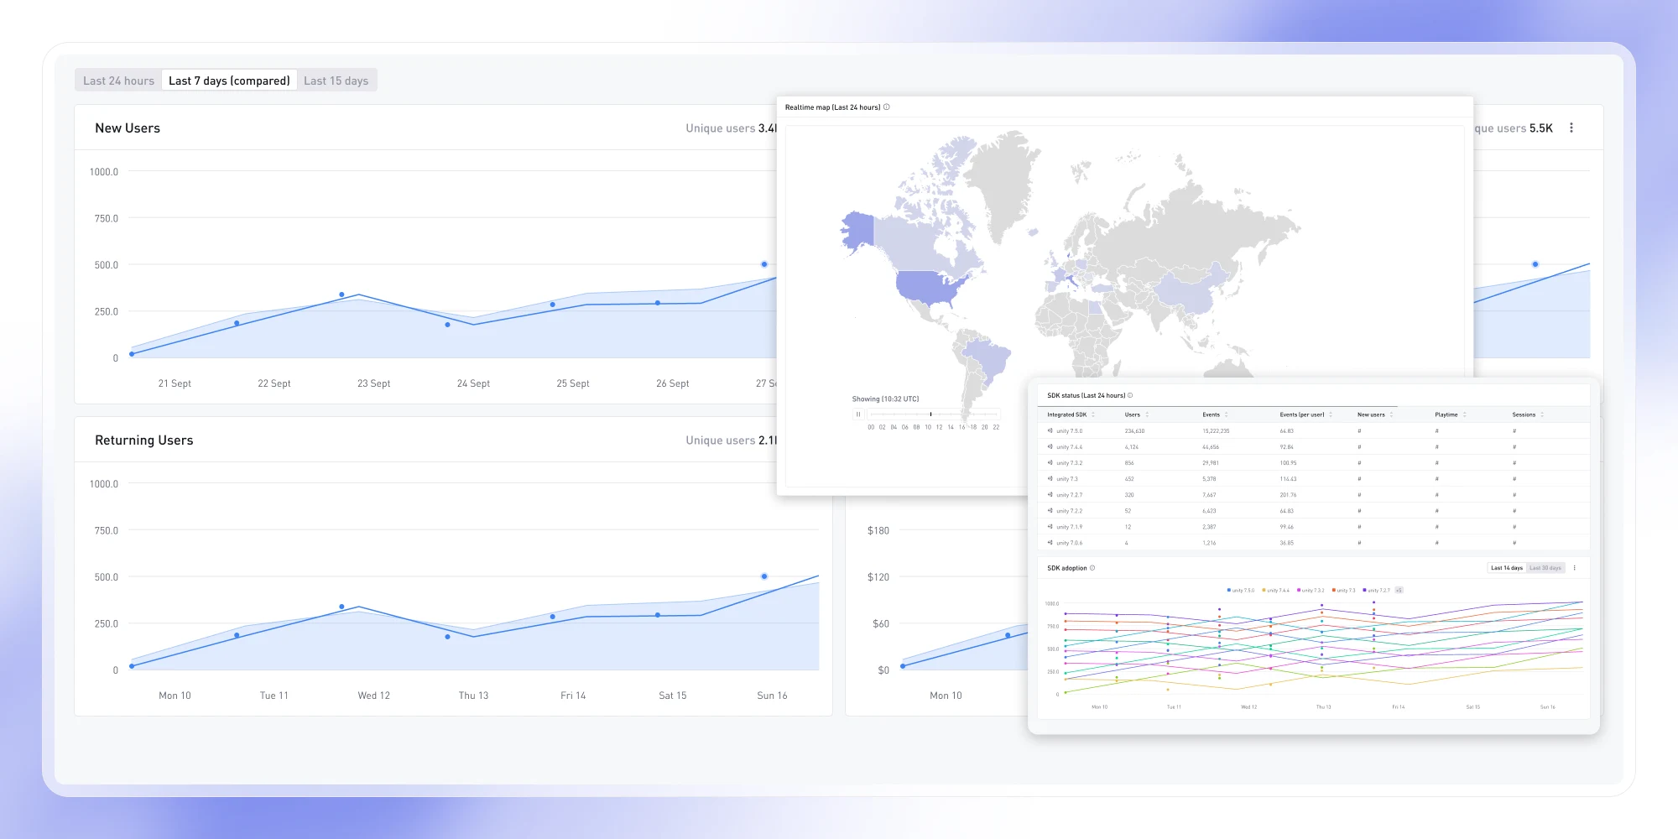Click the Showing (10:32 UTC) label
The height and width of the screenshot is (839, 1678).
tap(885, 399)
